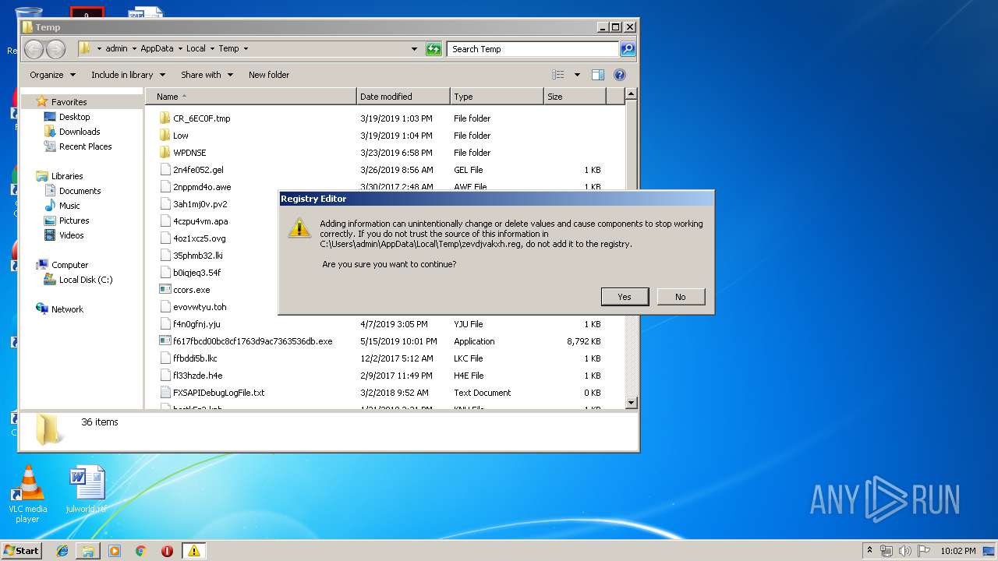Select file 2n4fe052.gel

198,170
